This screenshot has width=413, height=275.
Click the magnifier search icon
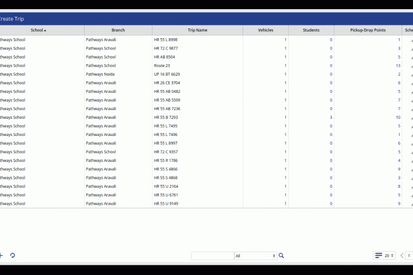coord(281,256)
